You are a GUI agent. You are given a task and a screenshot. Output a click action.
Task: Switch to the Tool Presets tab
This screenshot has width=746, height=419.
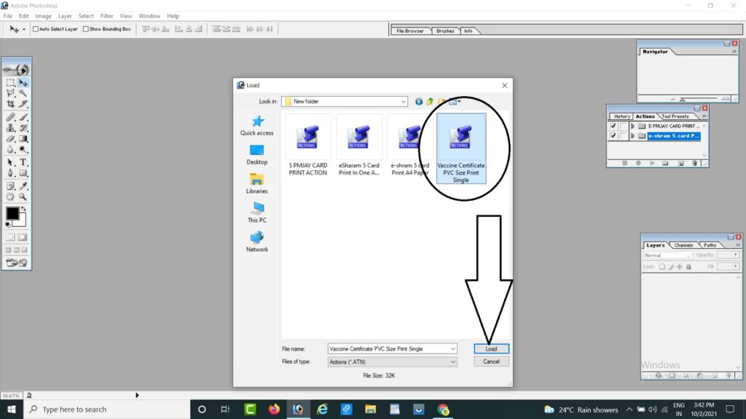click(675, 116)
